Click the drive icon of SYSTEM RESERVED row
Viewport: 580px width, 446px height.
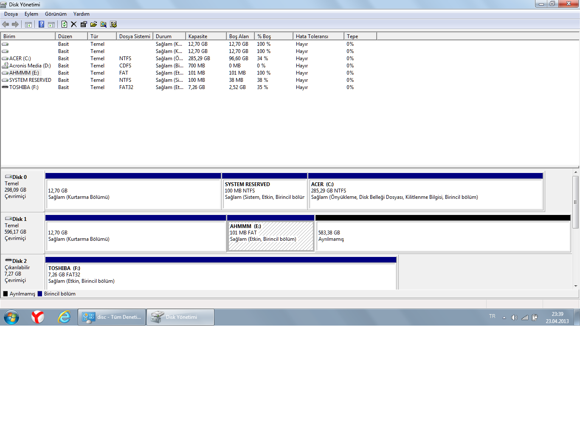[5, 80]
